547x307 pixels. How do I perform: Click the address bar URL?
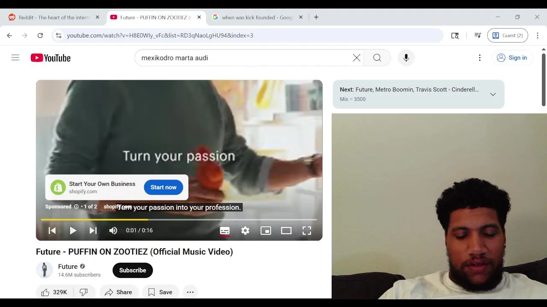point(160,35)
